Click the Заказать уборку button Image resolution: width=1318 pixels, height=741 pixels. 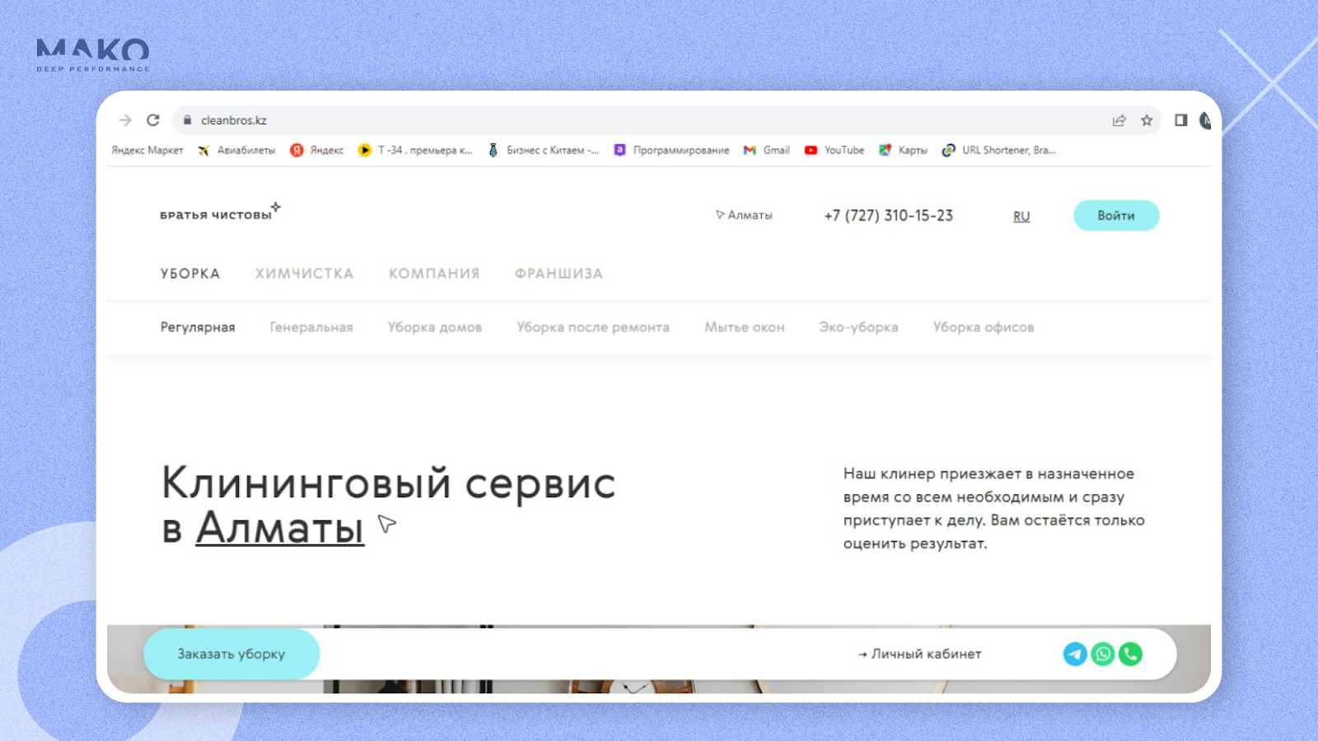(231, 654)
